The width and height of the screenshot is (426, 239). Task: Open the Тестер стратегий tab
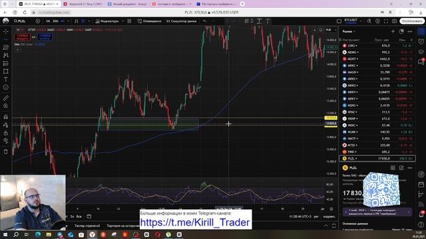[x=87, y=226]
